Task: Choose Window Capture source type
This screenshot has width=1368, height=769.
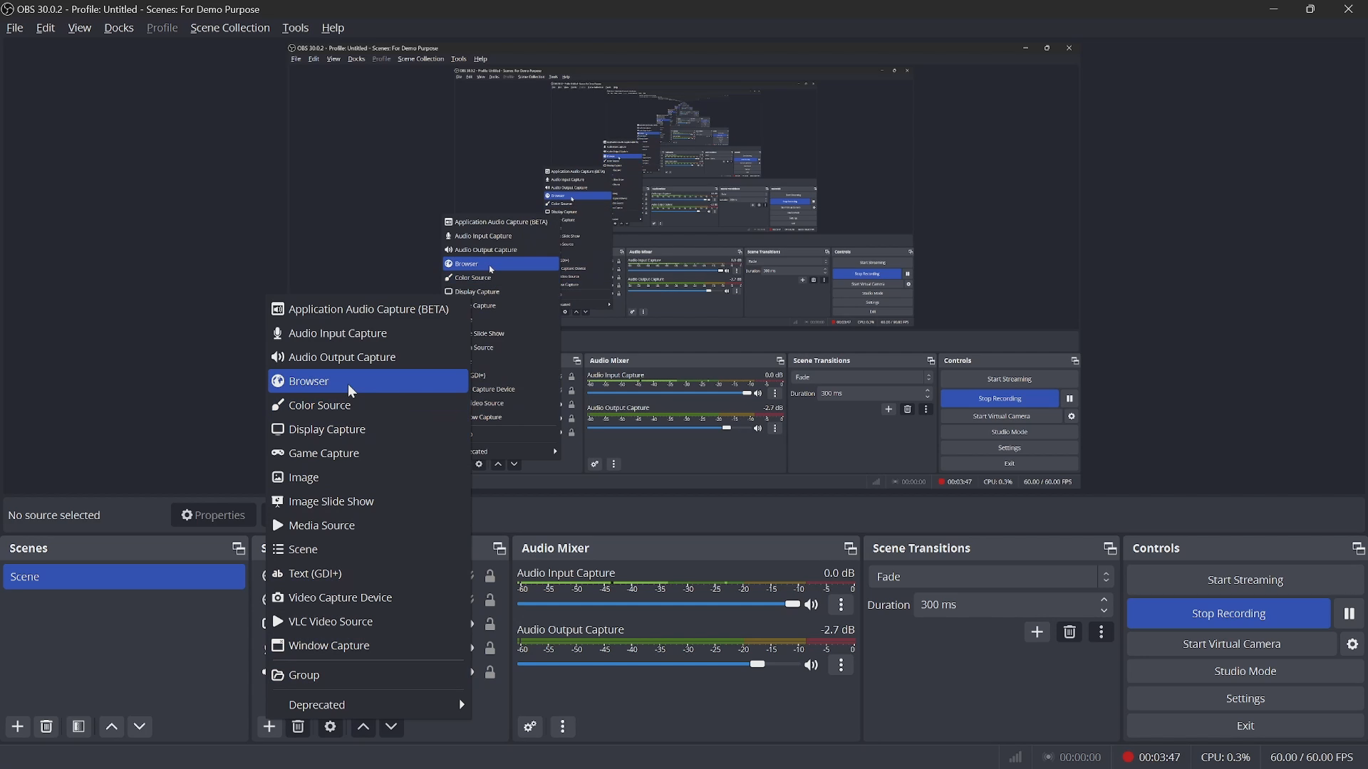Action: coord(368,647)
